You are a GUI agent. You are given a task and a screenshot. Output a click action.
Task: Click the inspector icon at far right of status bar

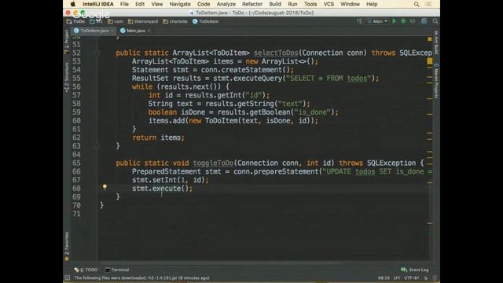pos(435,277)
